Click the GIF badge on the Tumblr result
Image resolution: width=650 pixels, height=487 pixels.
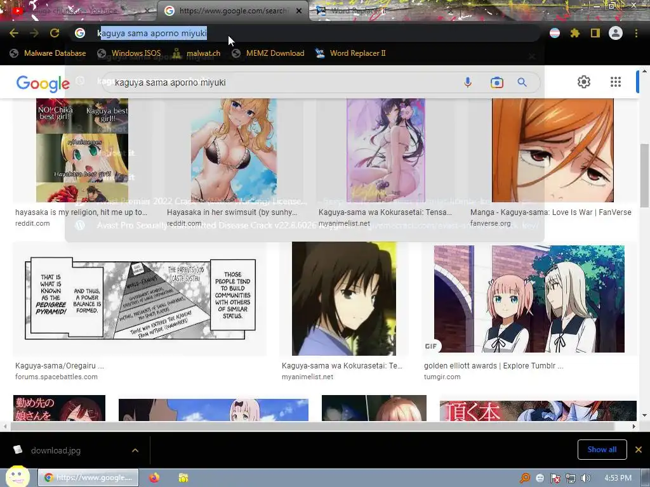pos(431,346)
